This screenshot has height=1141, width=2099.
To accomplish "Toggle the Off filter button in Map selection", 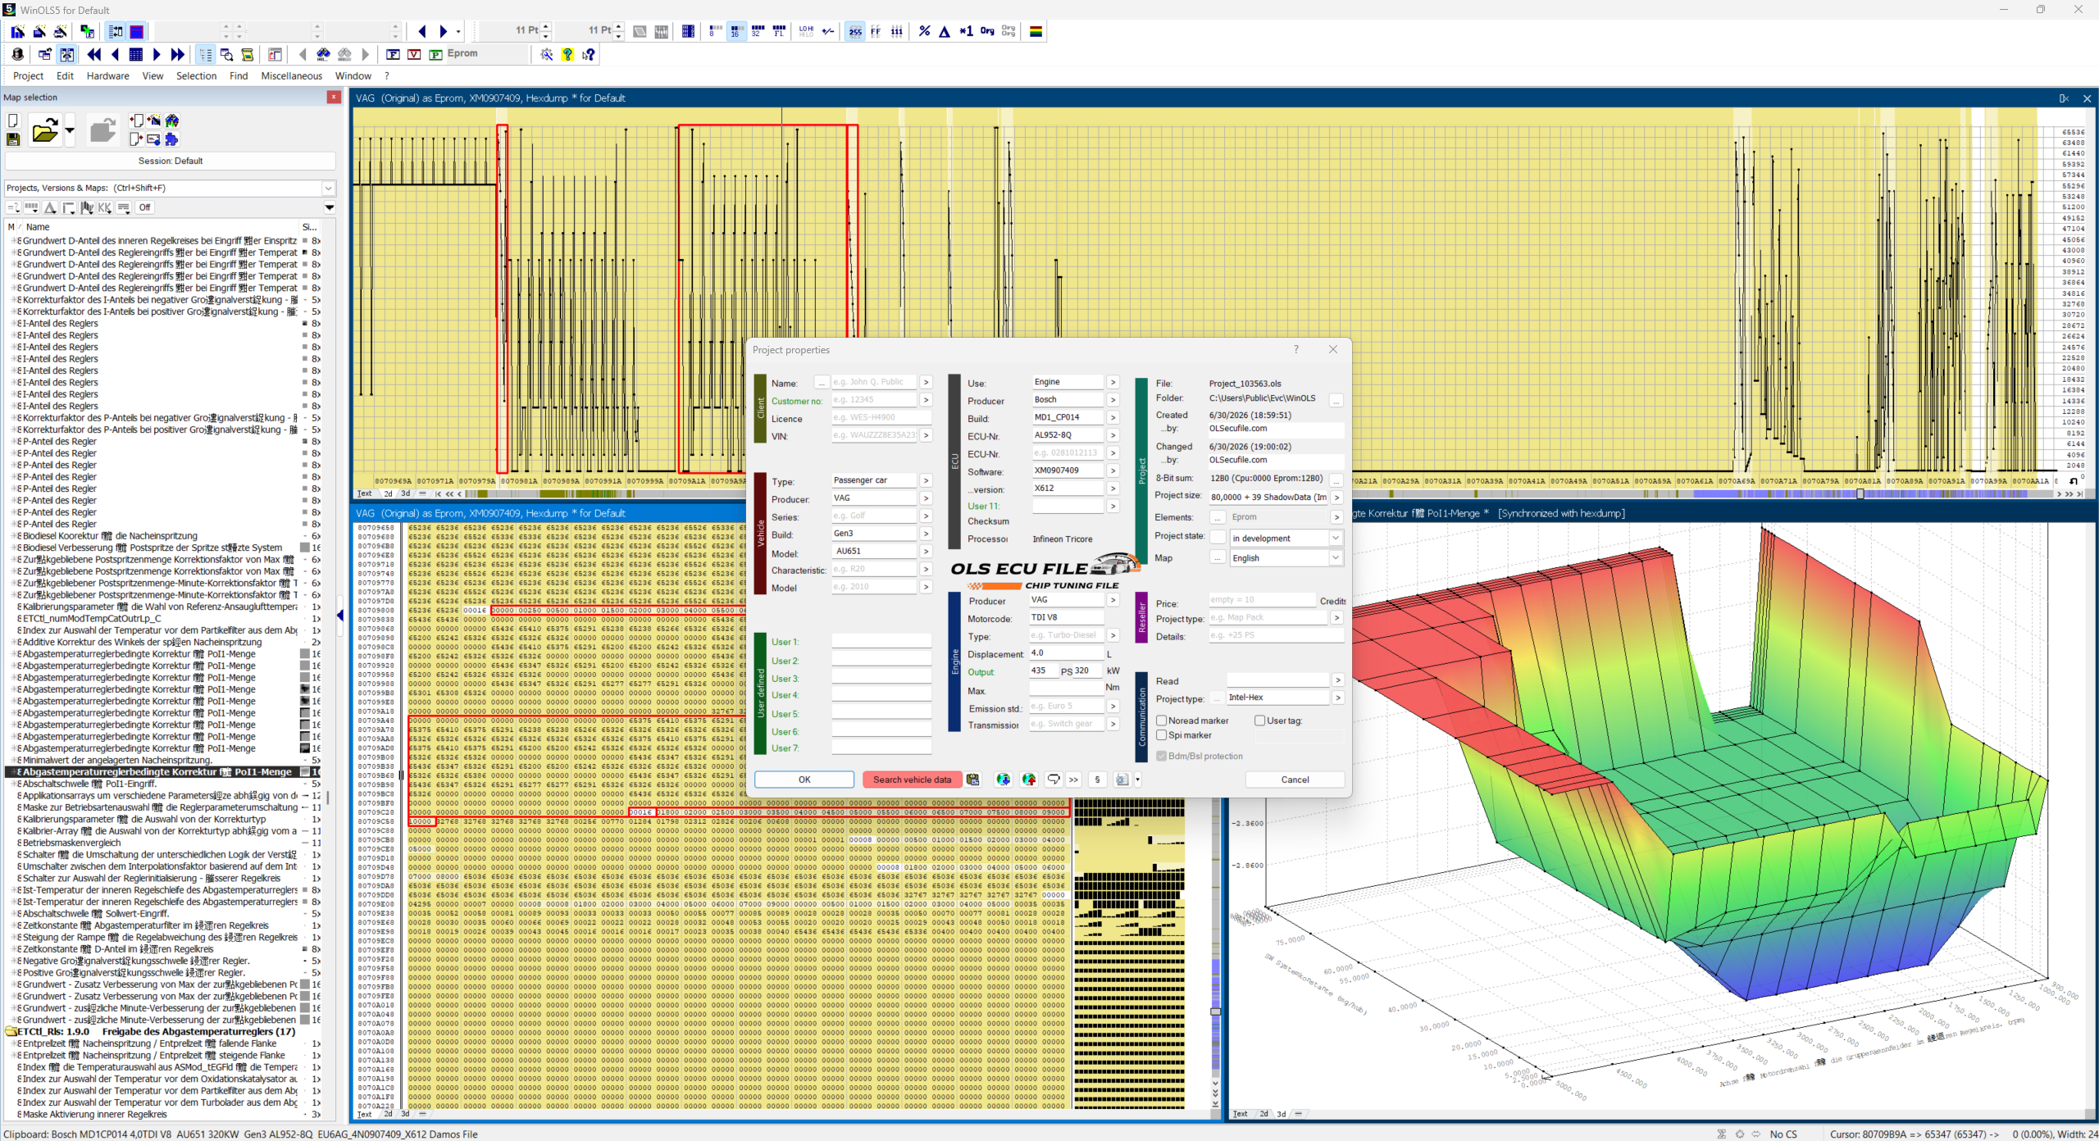I will 144,207.
